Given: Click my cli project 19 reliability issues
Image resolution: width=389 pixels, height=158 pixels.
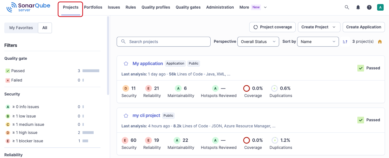Looking at the screenshot, I should (156, 140).
